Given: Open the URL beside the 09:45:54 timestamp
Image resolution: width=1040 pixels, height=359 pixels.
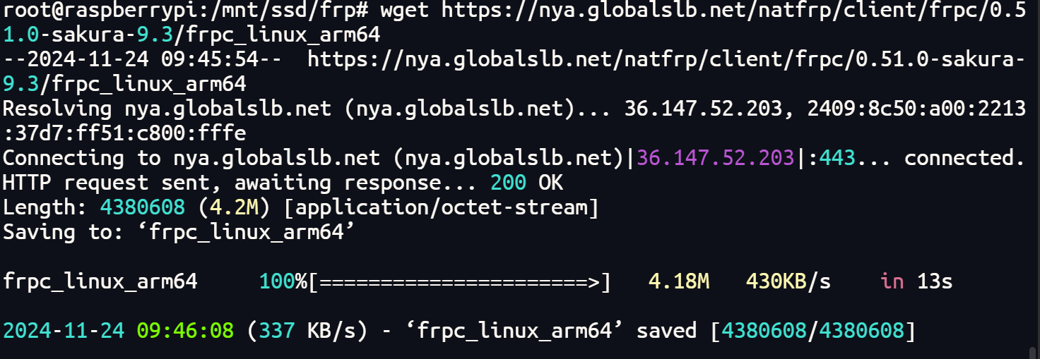Looking at the screenshot, I should tap(664, 61).
